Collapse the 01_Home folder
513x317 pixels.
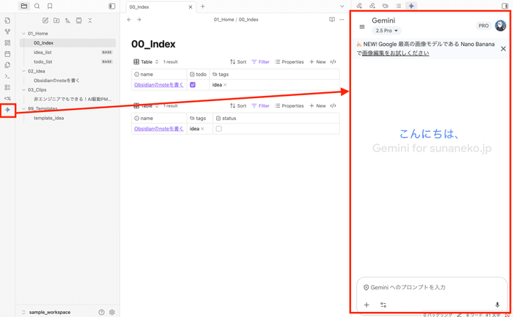(x=23, y=34)
